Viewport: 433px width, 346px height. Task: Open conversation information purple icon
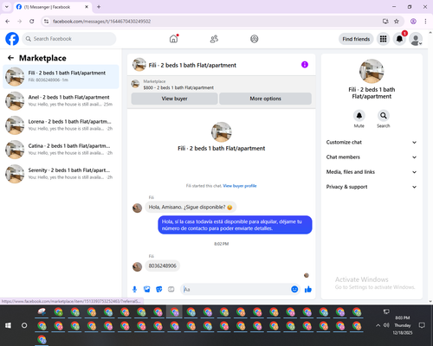pyautogui.click(x=305, y=65)
